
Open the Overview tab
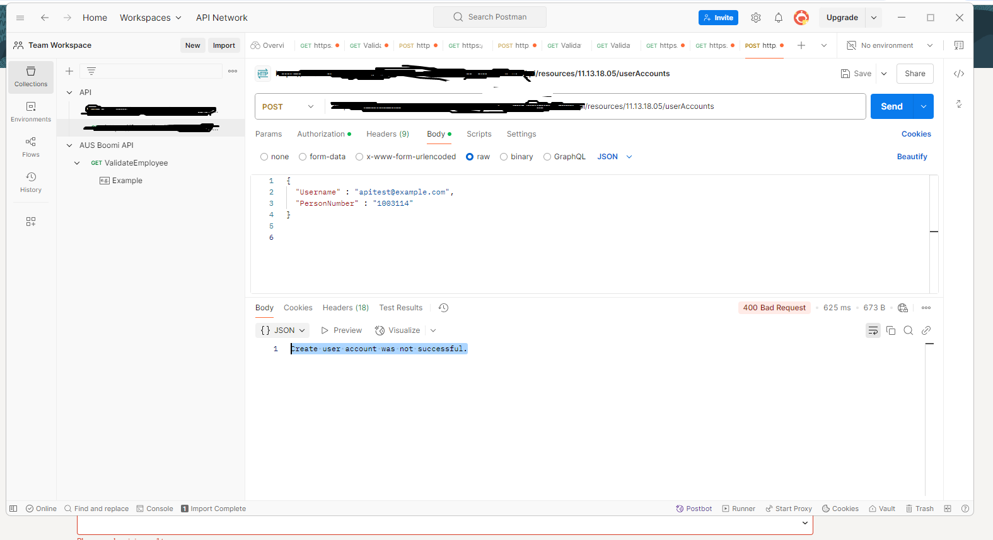coord(268,45)
